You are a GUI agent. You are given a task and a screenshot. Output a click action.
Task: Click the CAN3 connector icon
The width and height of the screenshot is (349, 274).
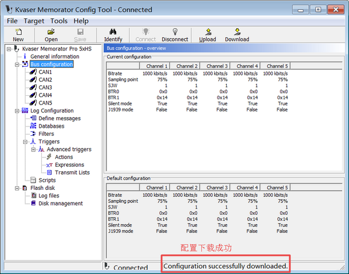pyautogui.click(x=33, y=87)
